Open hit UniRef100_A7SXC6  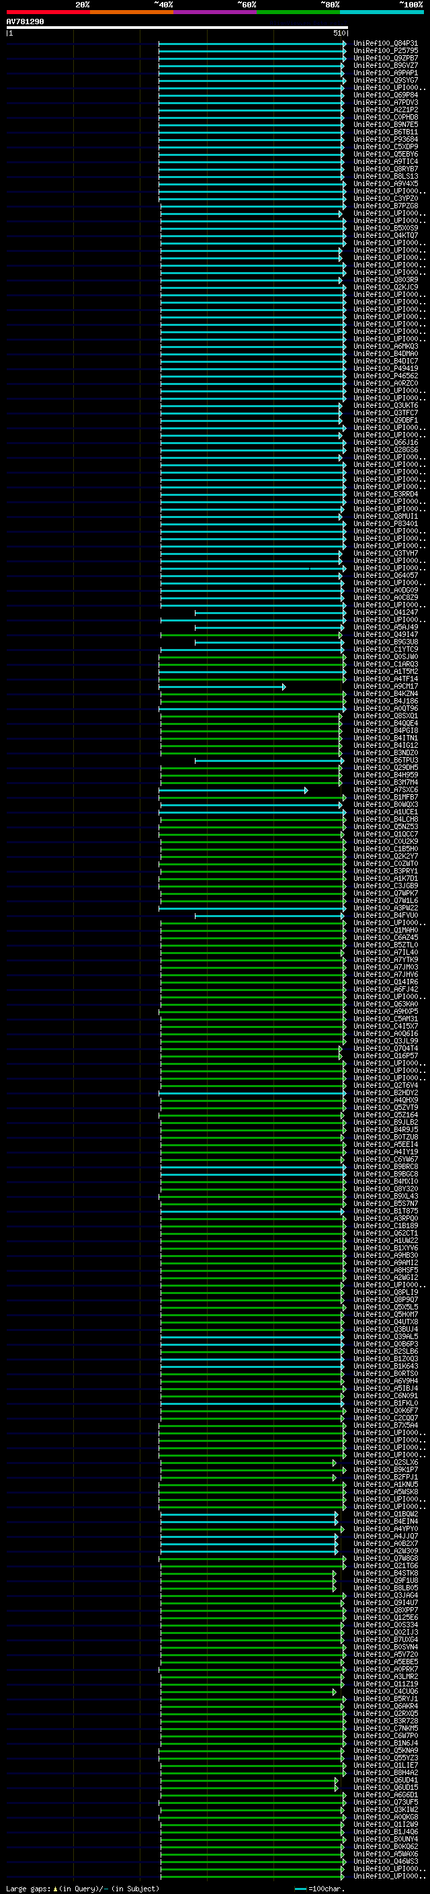click(386, 790)
